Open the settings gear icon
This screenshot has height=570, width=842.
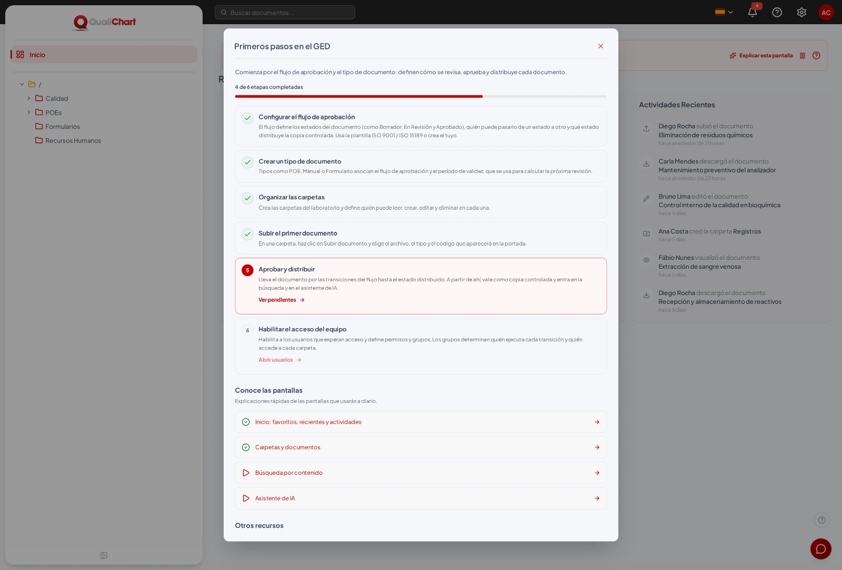[x=801, y=12]
